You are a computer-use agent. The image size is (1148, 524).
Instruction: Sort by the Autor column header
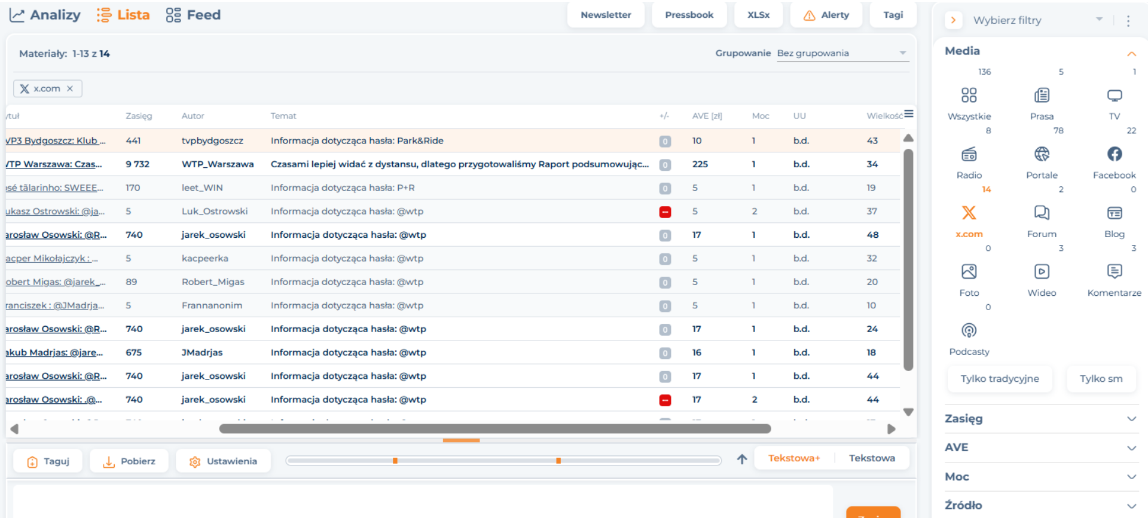(x=193, y=116)
